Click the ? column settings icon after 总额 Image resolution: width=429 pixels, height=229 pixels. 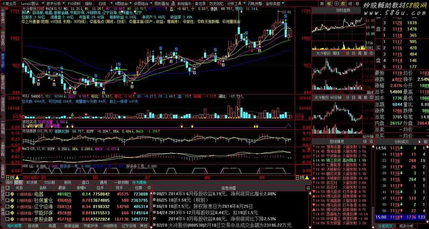pos(149,188)
